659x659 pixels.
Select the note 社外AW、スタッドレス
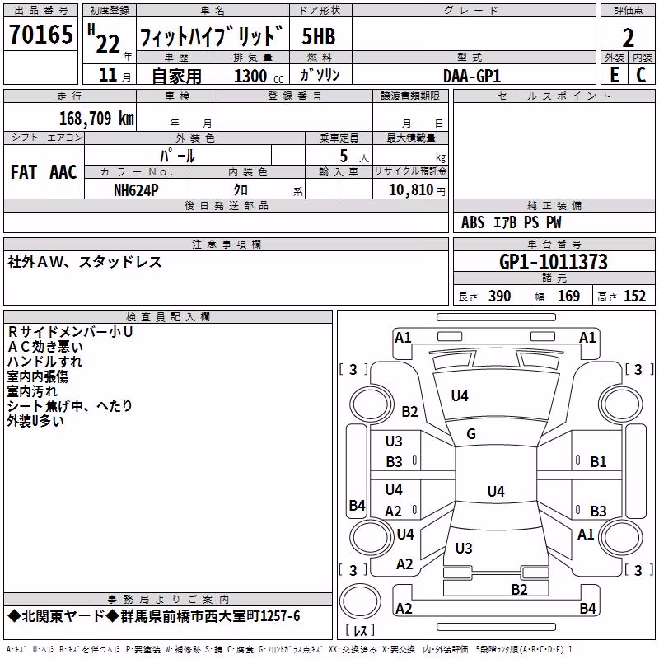tap(85, 262)
